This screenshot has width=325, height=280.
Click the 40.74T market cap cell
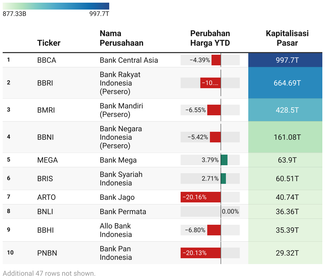[285, 197]
